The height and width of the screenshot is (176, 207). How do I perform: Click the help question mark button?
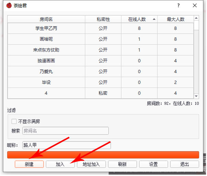coord(178,5)
